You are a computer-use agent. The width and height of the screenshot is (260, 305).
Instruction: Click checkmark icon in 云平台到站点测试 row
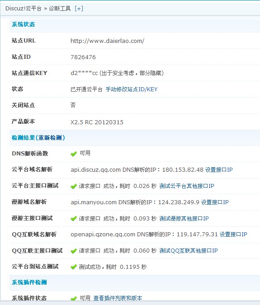click(x=74, y=267)
